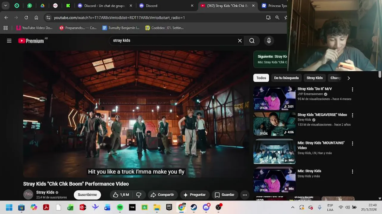Screen dimensions: 382x214
Task: Open options for Do It M/V
Action: click(x=353, y=89)
